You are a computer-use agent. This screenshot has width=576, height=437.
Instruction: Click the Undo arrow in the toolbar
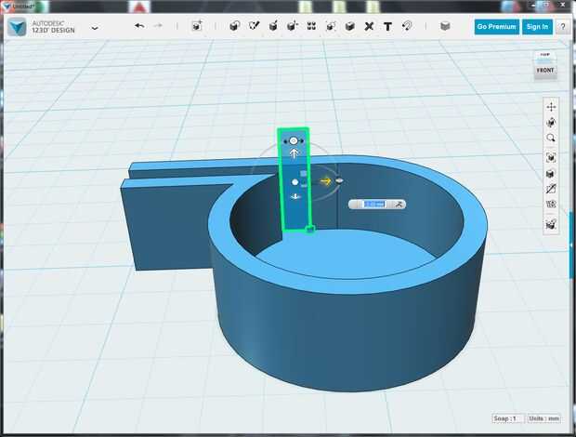(x=139, y=26)
